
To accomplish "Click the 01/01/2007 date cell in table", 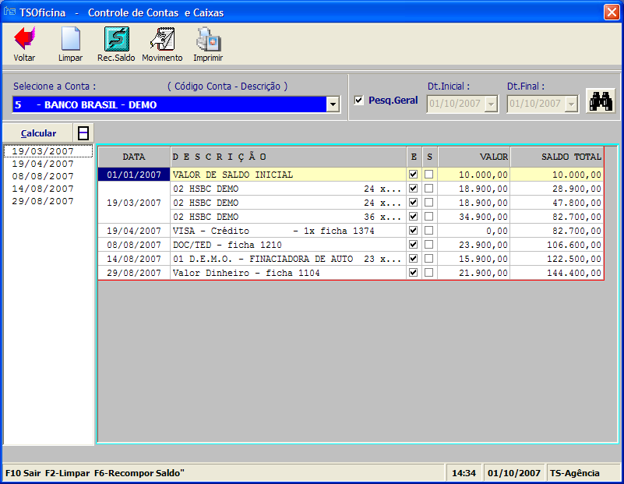I will pyautogui.click(x=134, y=175).
